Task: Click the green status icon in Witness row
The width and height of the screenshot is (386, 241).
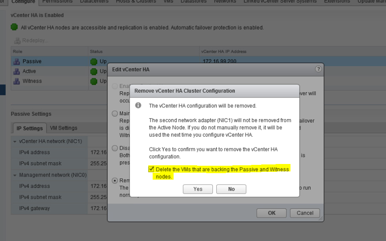Action: click(94, 81)
